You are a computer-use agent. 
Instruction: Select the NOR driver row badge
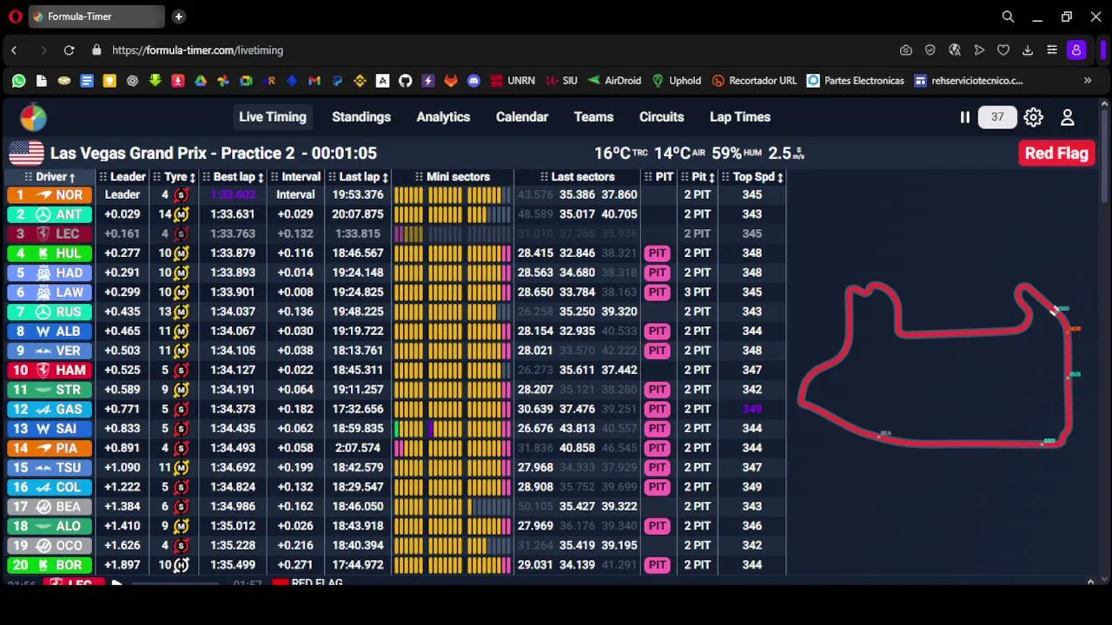click(x=50, y=194)
